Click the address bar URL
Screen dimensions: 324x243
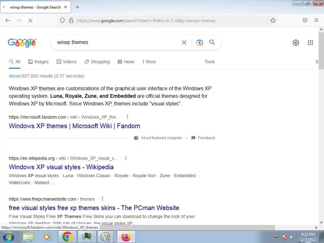pos(146,21)
